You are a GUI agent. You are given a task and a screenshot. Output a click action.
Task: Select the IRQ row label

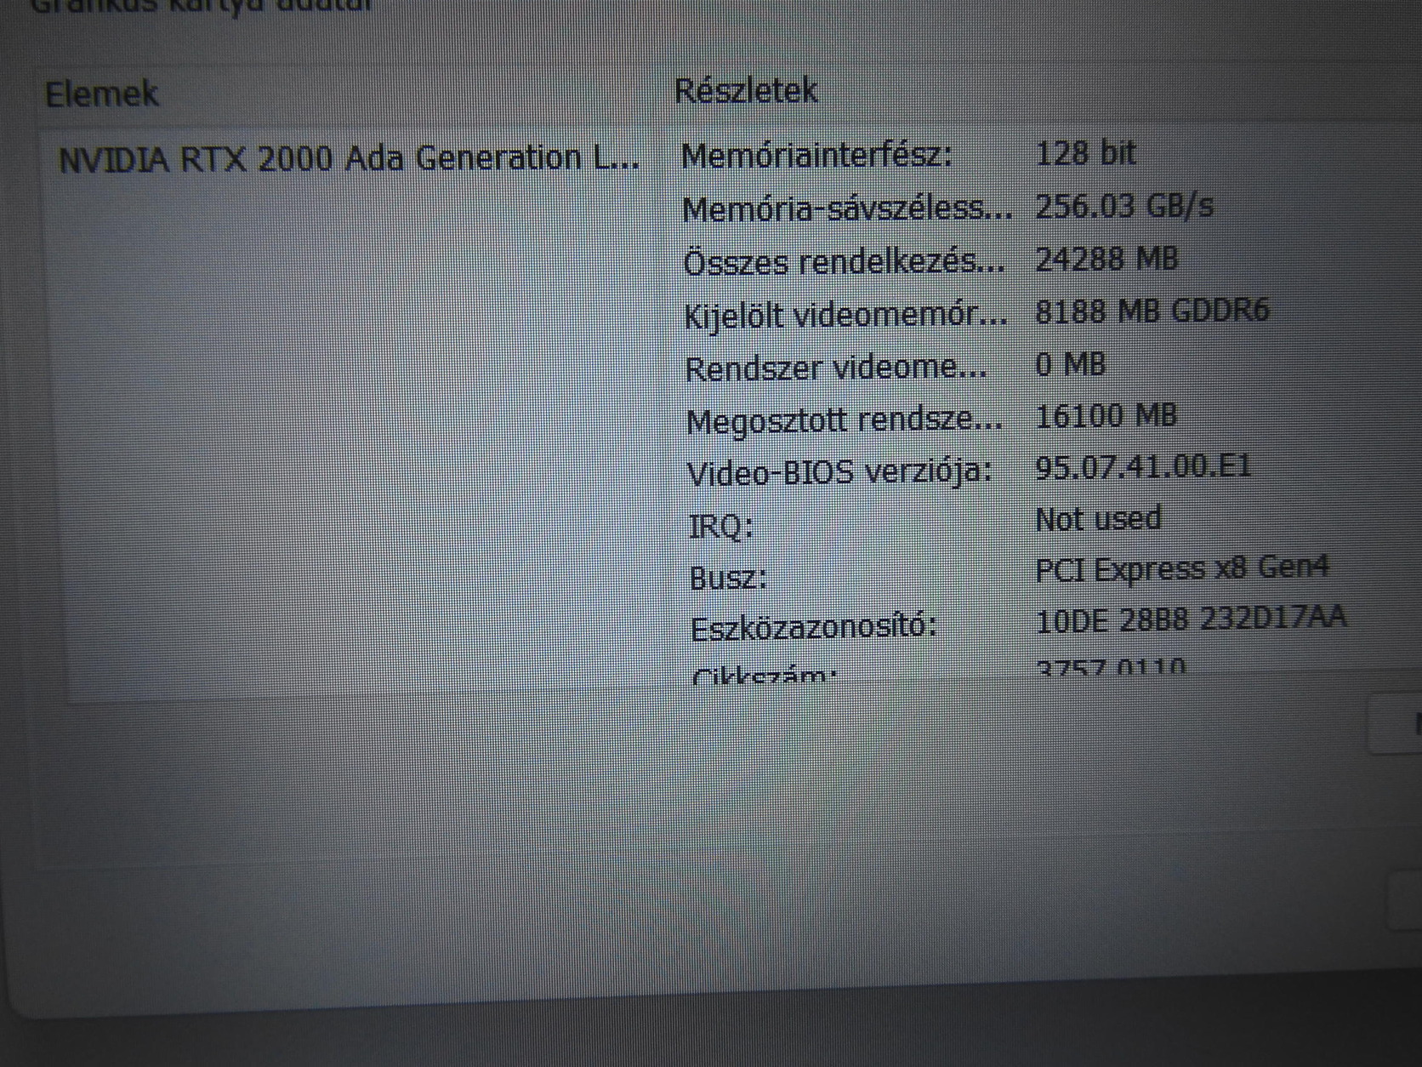click(x=720, y=527)
